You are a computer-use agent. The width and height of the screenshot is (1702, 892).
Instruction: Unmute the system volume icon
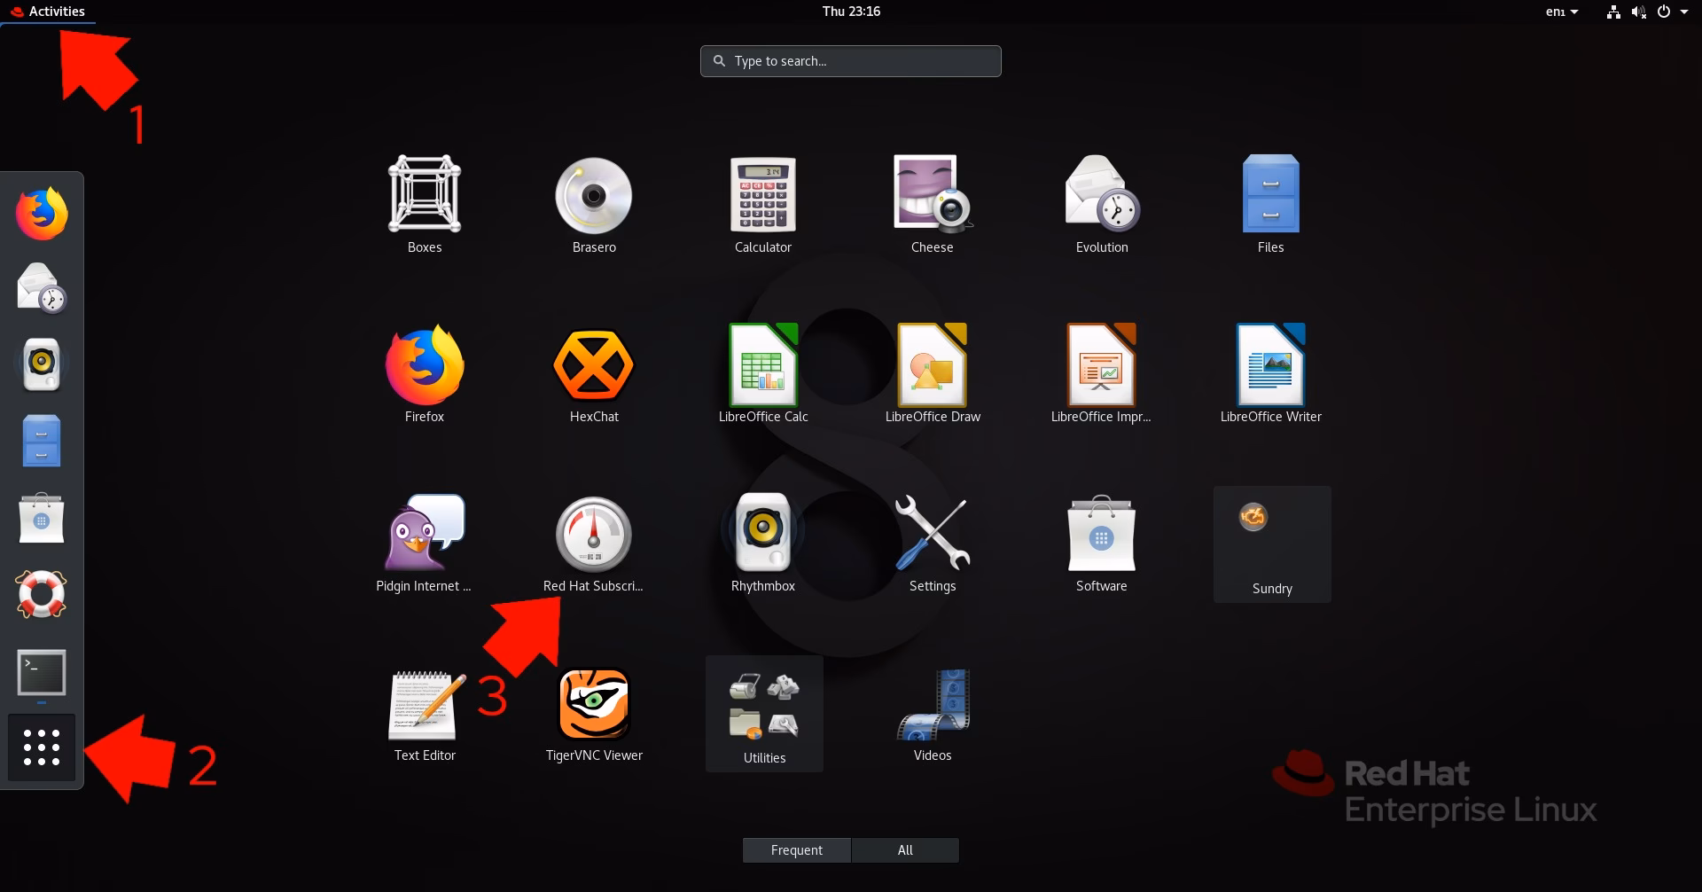1639,12
